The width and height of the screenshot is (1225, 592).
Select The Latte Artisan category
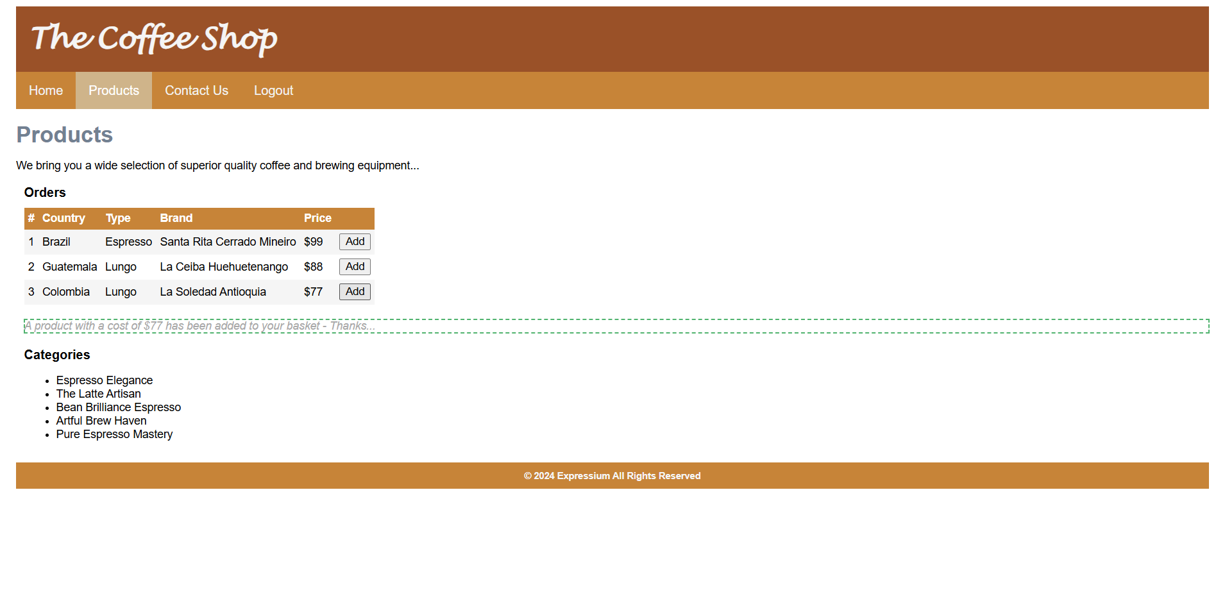(98, 394)
